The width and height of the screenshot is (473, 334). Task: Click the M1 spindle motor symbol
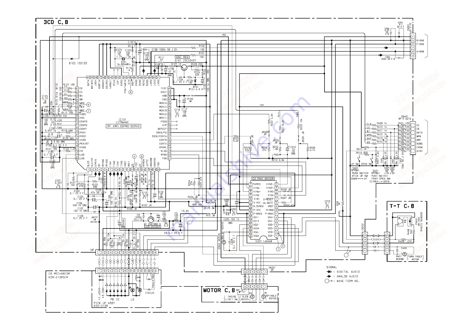pyautogui.click(x=264, y=297)
